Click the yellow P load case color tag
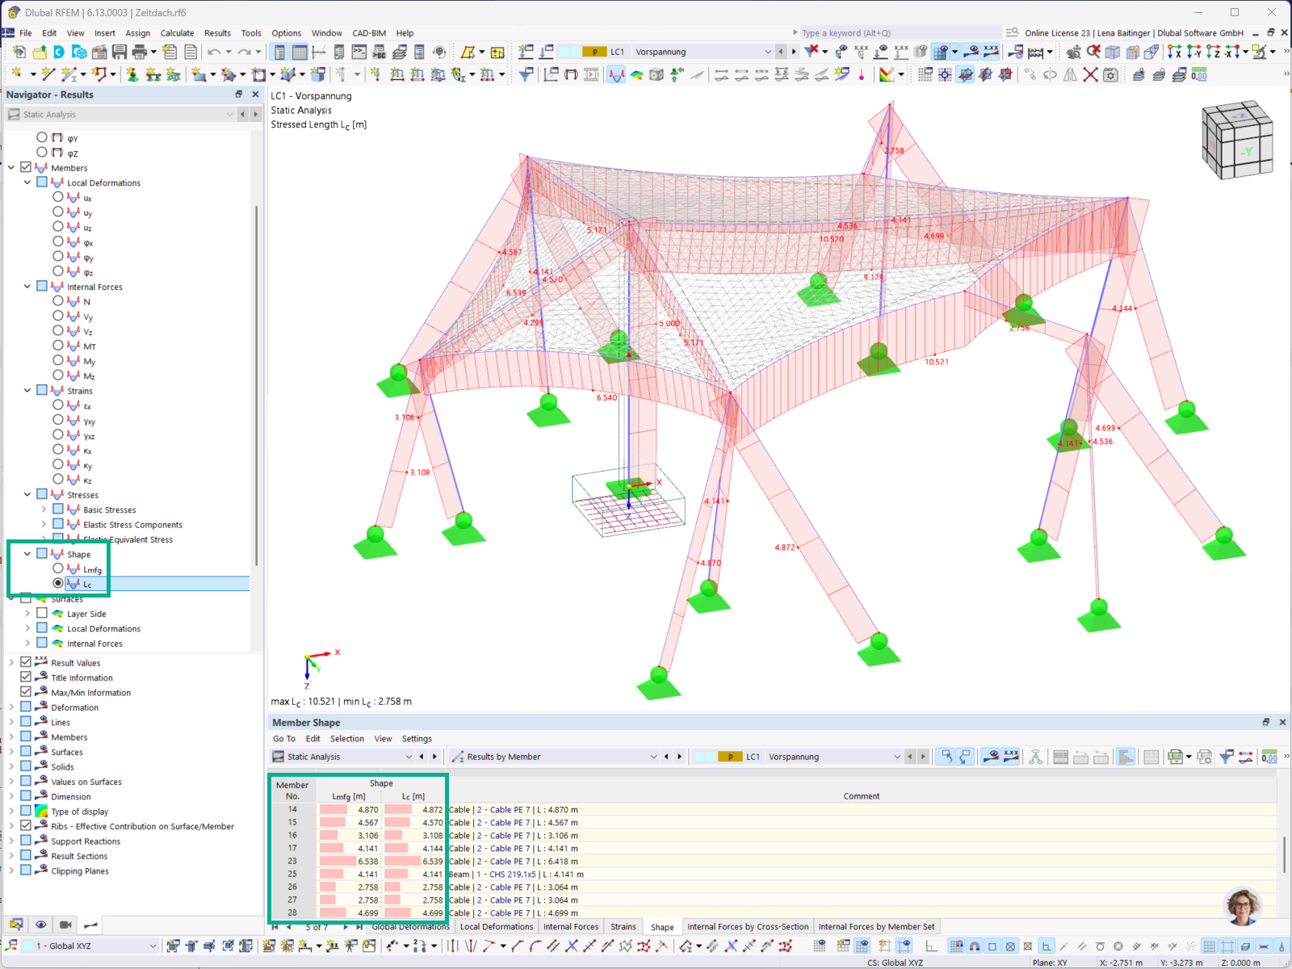Image resolution: width=1292 pixels, height=969 pixels. (x=594, y=52)
